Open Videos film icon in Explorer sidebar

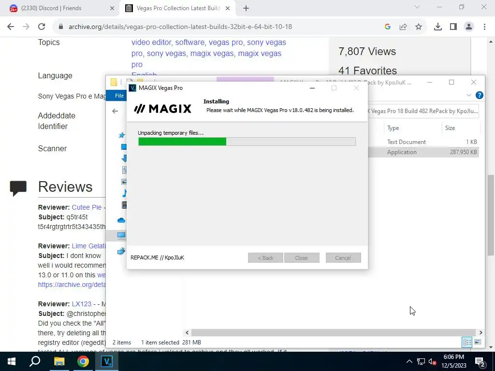pyautogui.click(x=124, y=205)
